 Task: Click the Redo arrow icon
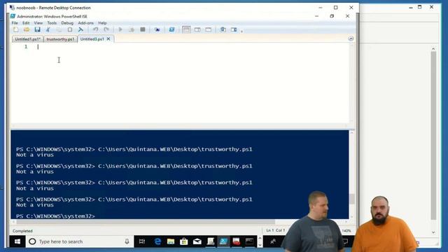(x=106, y=29)
